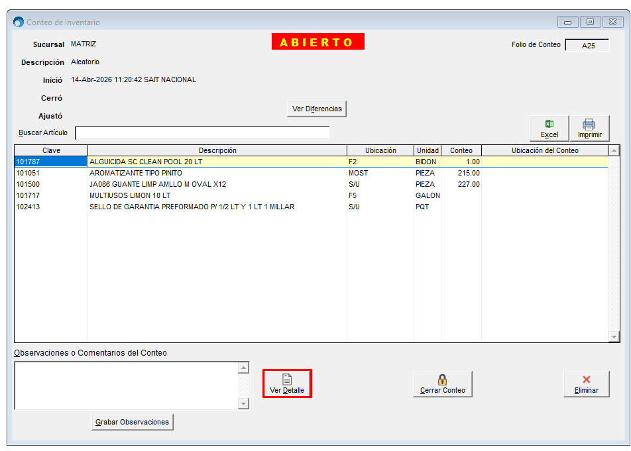This screenshot has height=451, width=631.
Task: Open Ver Detalle for selected item
Action: click(x=287, y=383)
